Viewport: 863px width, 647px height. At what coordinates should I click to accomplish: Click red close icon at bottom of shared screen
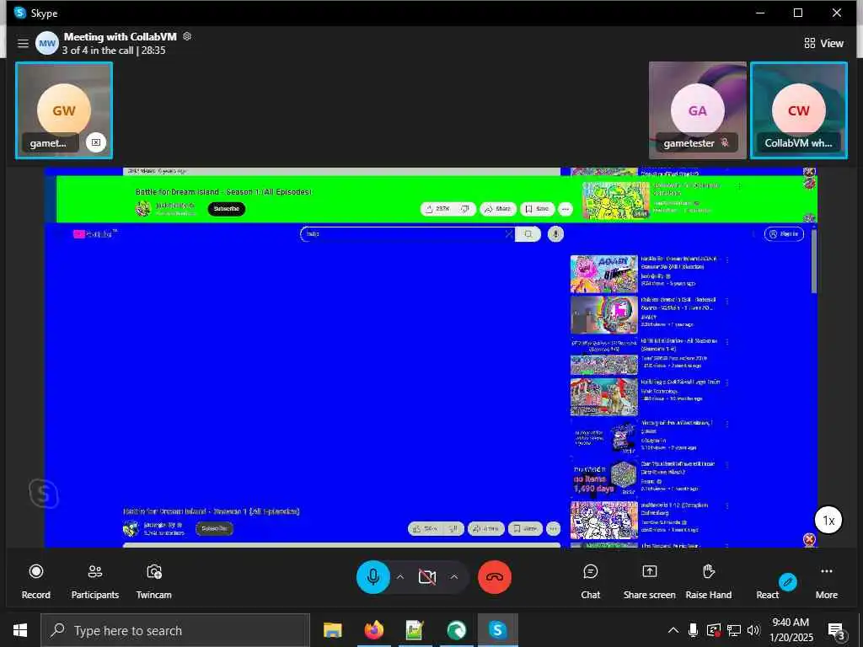808,540
